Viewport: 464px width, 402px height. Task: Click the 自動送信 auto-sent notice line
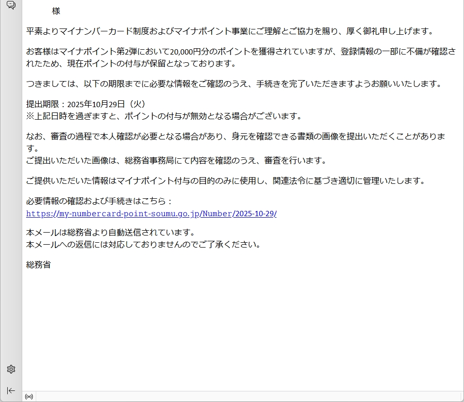coord(111,233)
